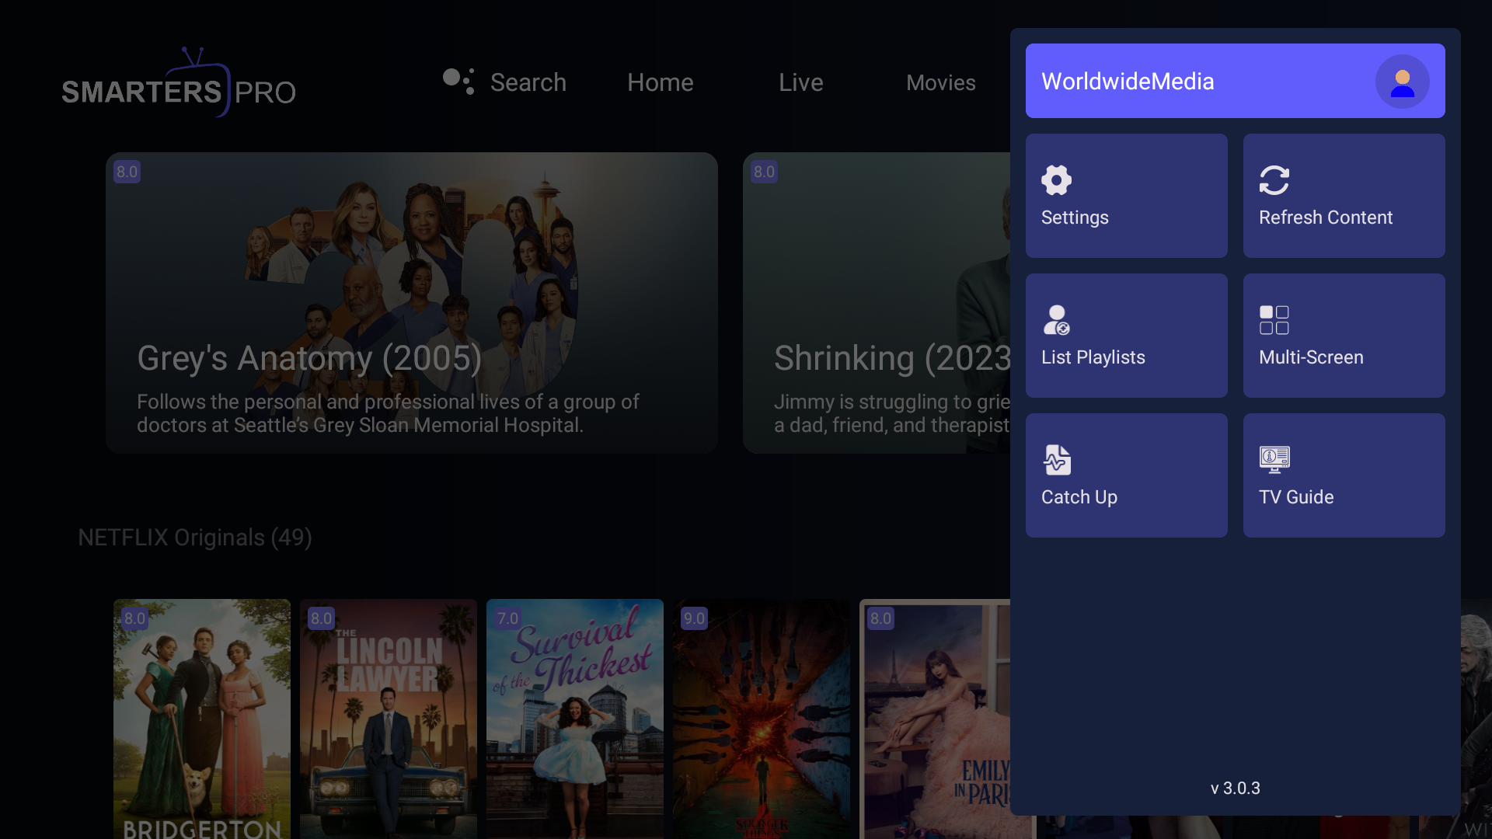Click the Smarters Pro logo
The width and height of the screenshot is (1492, 839).
[179, 84]
